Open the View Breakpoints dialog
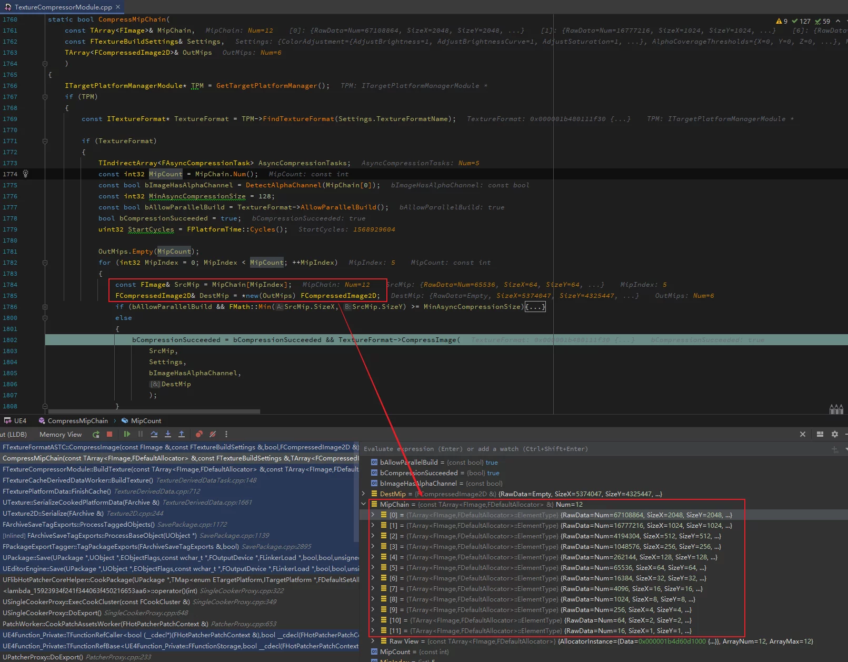This screenshot has height=662, width=848. click(199, 434)
